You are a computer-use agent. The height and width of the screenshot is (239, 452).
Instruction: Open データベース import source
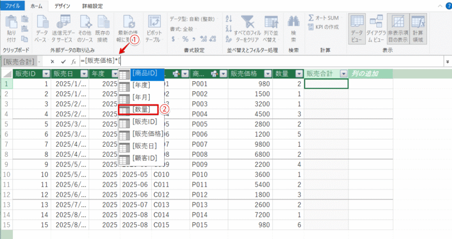[42, 29]
